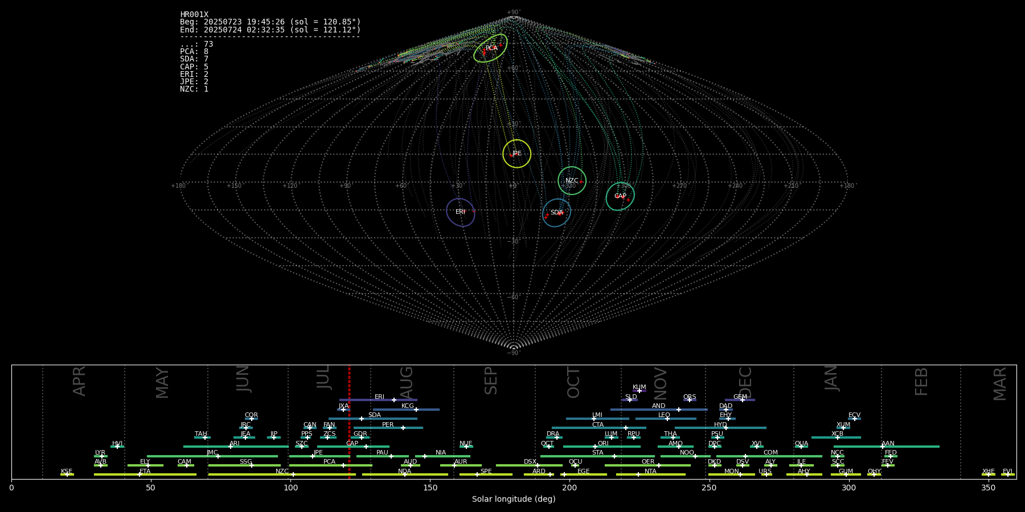Image resolution: width=1025 pixels, height=512 pixels.
Task: Click the PCA radiant circle on the sky map
Action: point(490,48)
